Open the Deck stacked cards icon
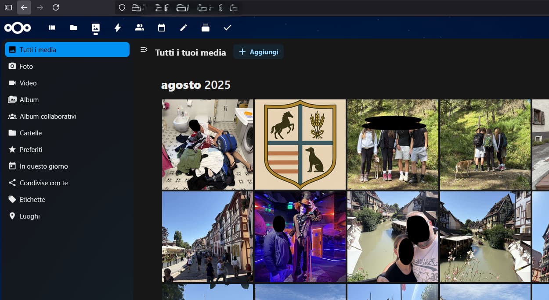 206,28
